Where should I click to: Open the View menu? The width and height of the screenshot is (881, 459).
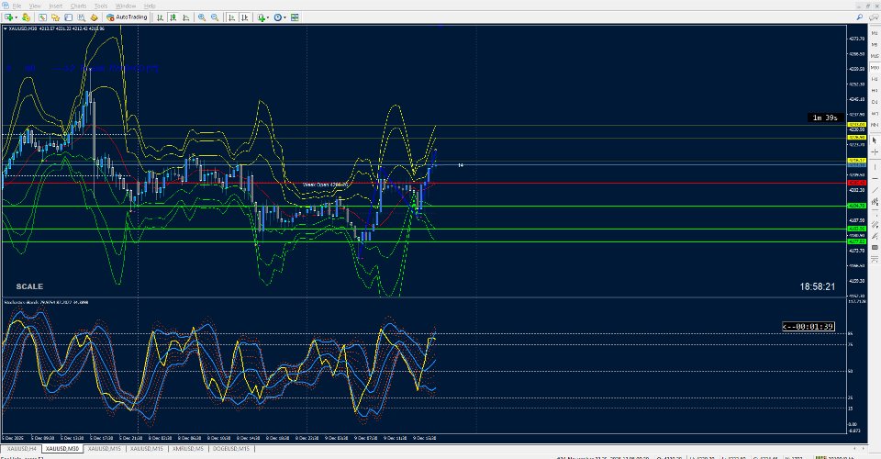click(35, 6)
